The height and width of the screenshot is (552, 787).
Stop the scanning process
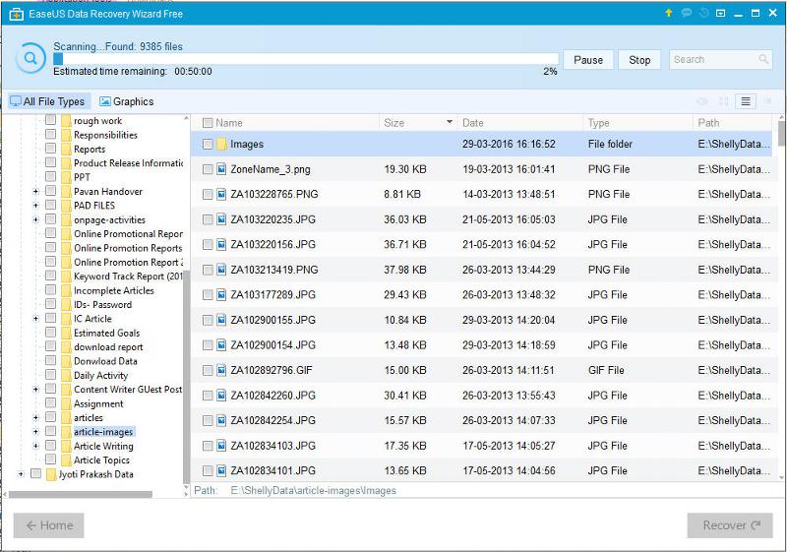pos(639,60)
